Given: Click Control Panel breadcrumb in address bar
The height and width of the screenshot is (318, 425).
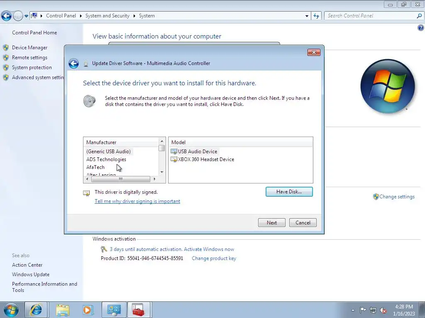Looking at the screenshot, I should click(x=61, y=16).
